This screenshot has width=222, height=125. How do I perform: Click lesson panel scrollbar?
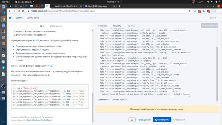coord(93,108)
